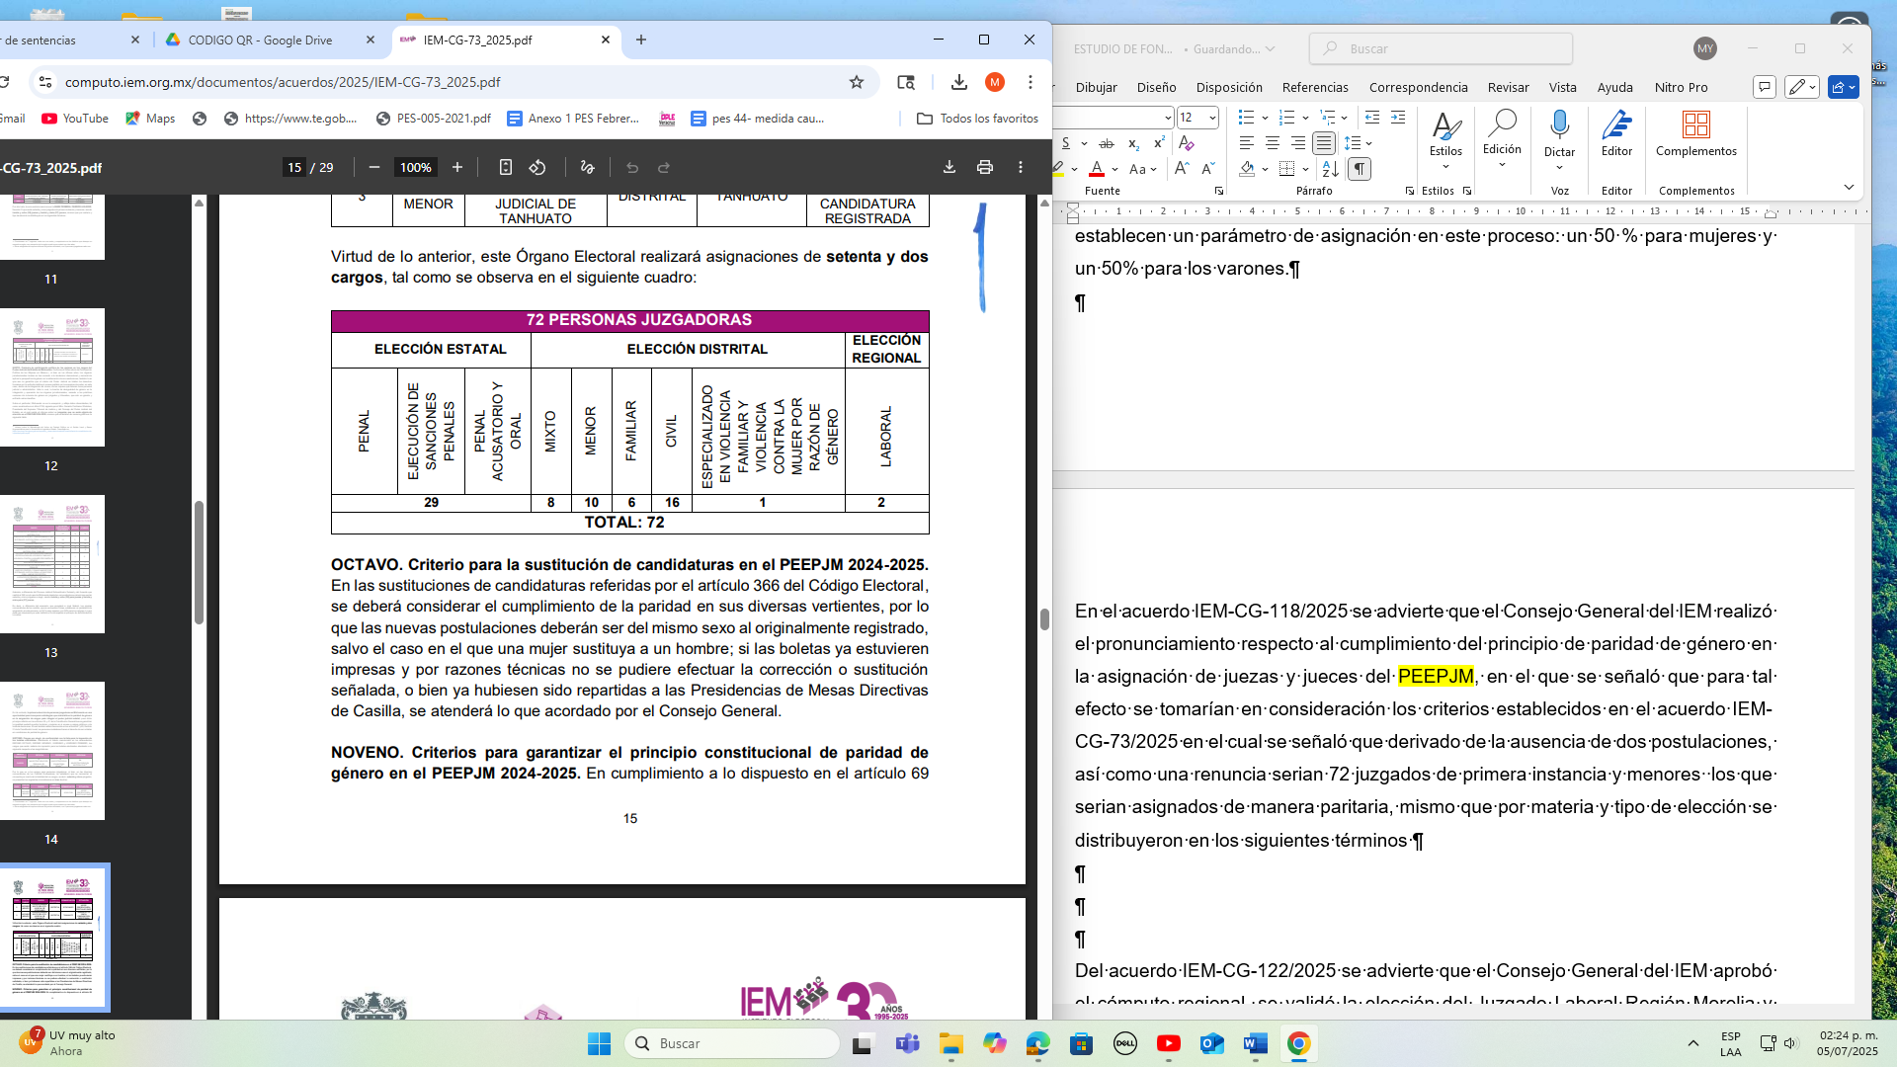The width and height of the screenshot is (1897, 1067).
Task: Open Chrome downloads icon
Action: [958, 82]
